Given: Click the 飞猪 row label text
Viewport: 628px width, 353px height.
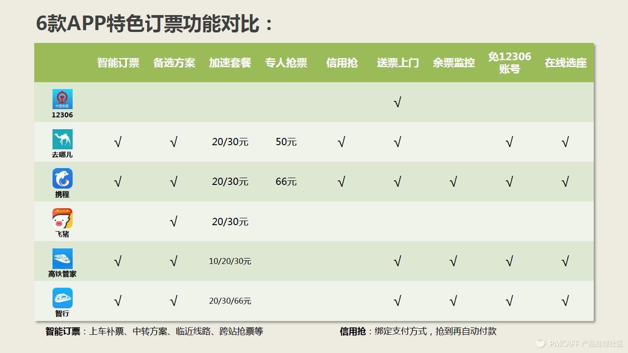Looking at the screenshot, I should pos(62,234).
